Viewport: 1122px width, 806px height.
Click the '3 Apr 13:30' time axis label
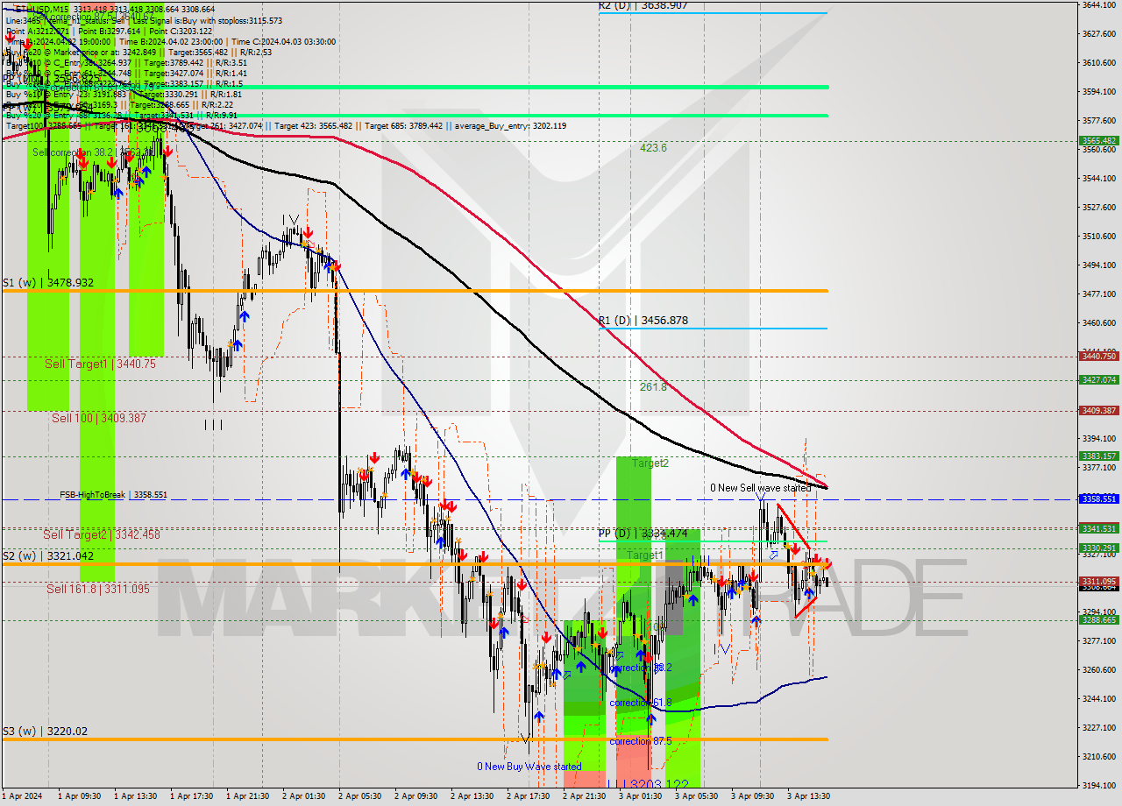point(808,796)
